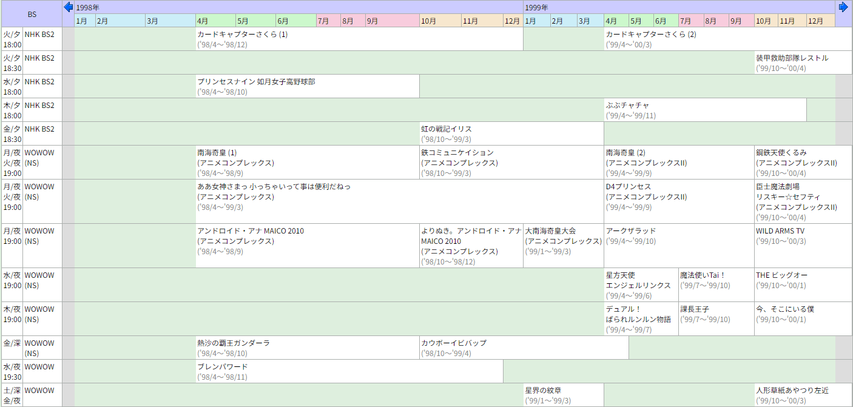Select ブレンパワード in the WOWOW row
Screen dimensions: 853x407
pos(223,367)
